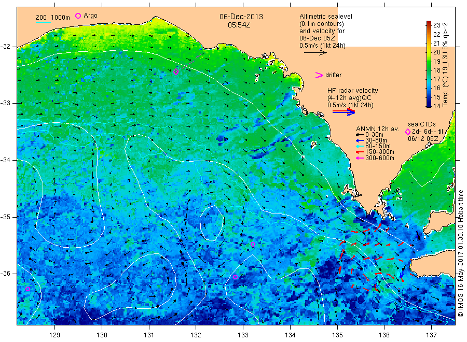Click the red 150-300m ANMN legend arrow

(360, 152)
